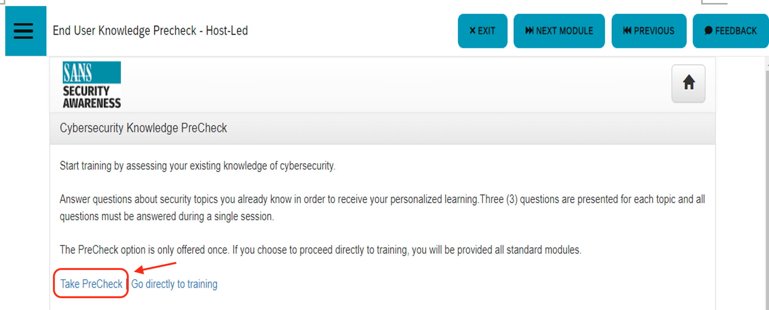
Task: Choose the Go directly to training link
Action: point(174,284)
